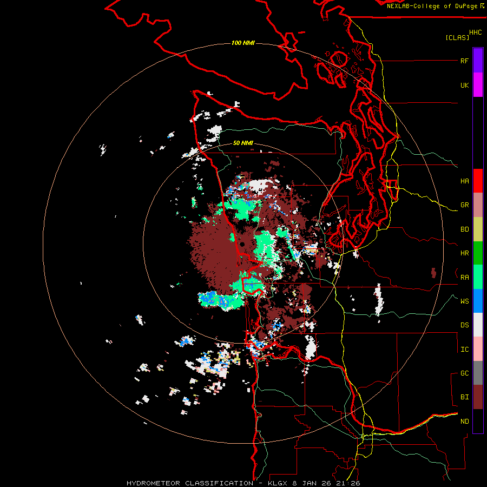Click the 50 NMI range ring label
487x487 pixels.
pos(243,143)
